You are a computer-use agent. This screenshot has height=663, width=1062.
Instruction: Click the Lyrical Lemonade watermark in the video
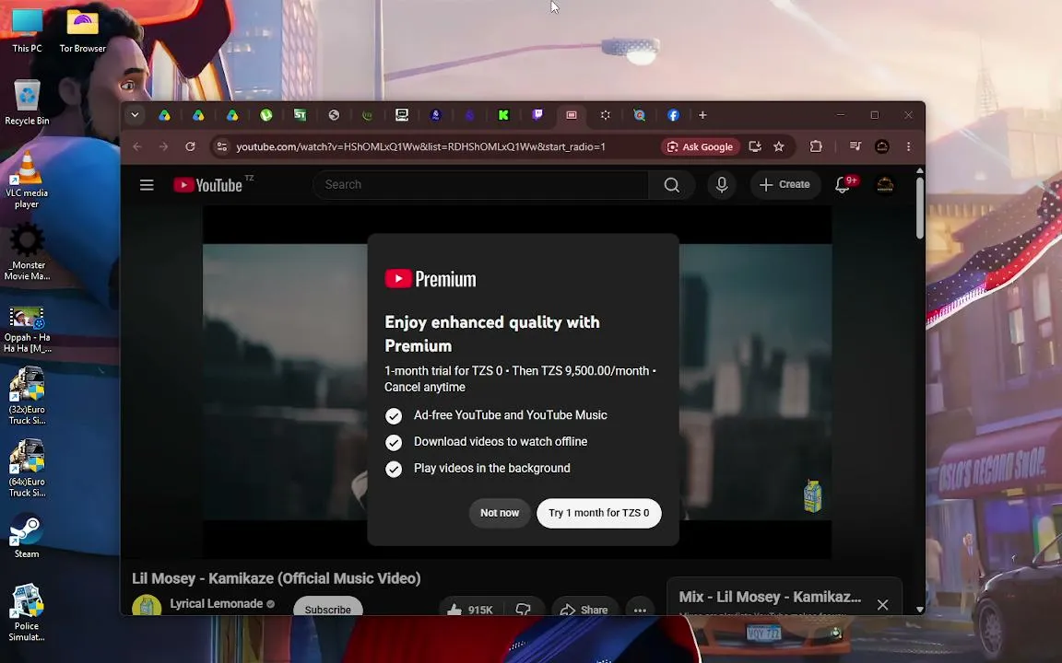tap(812, 496)
